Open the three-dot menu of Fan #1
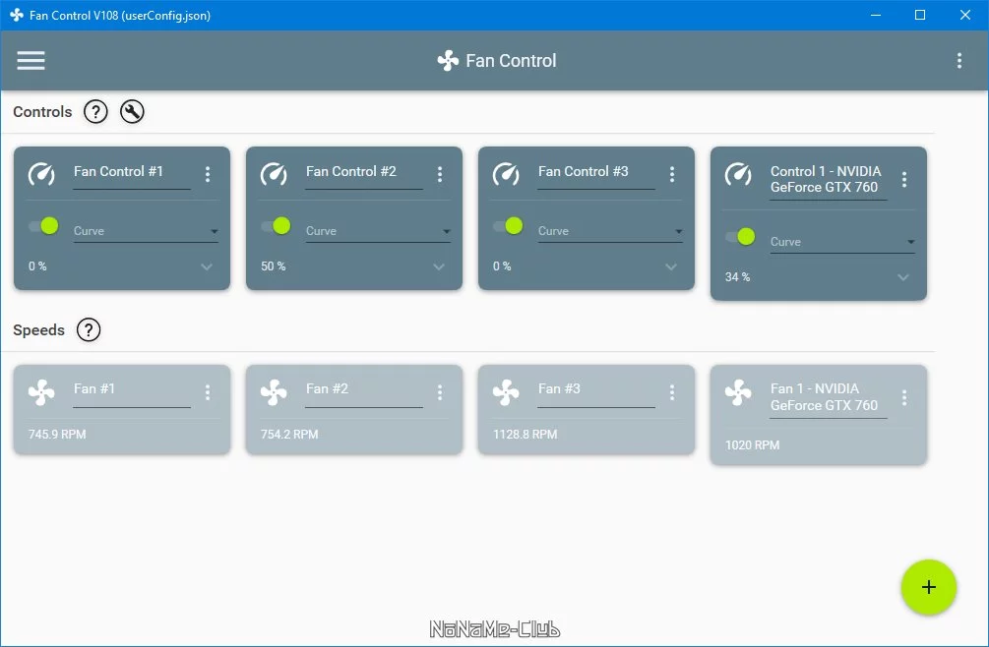Screen dimensions: 989x647 pos(208,392)
